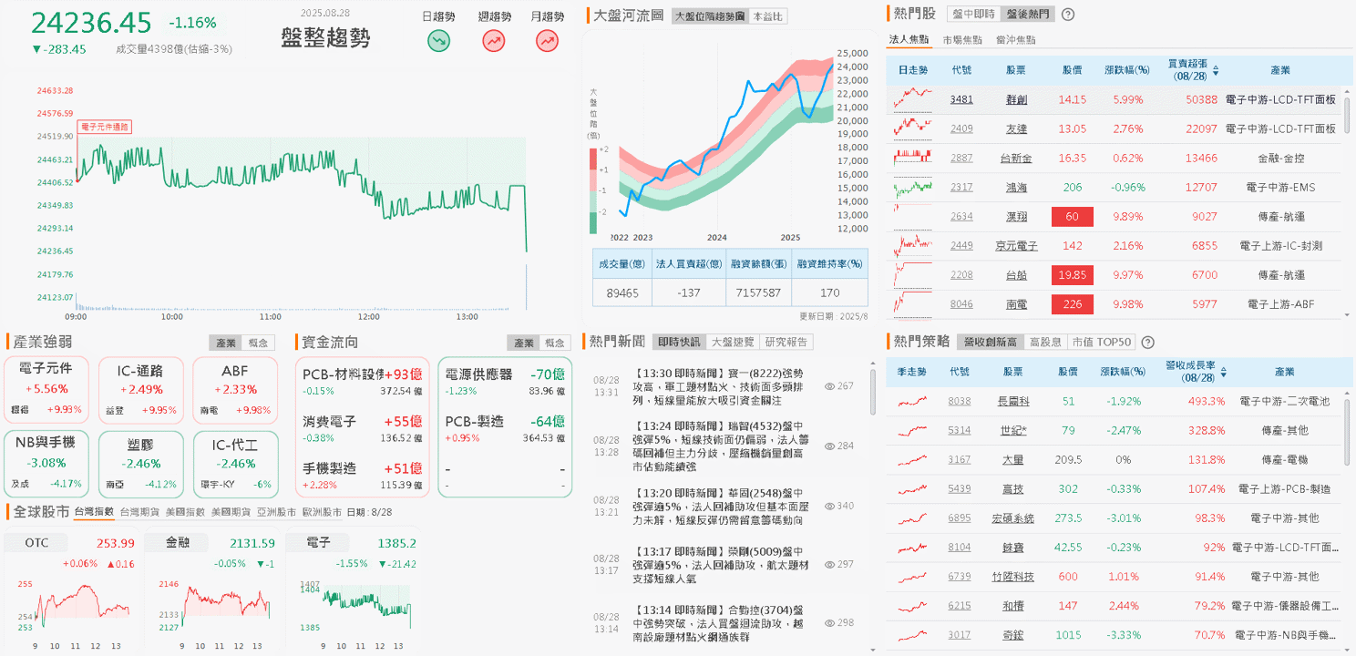Open the 友達 daily trend sparkline
Screen dimensions: 1356x656
click(x=913, y=128)
